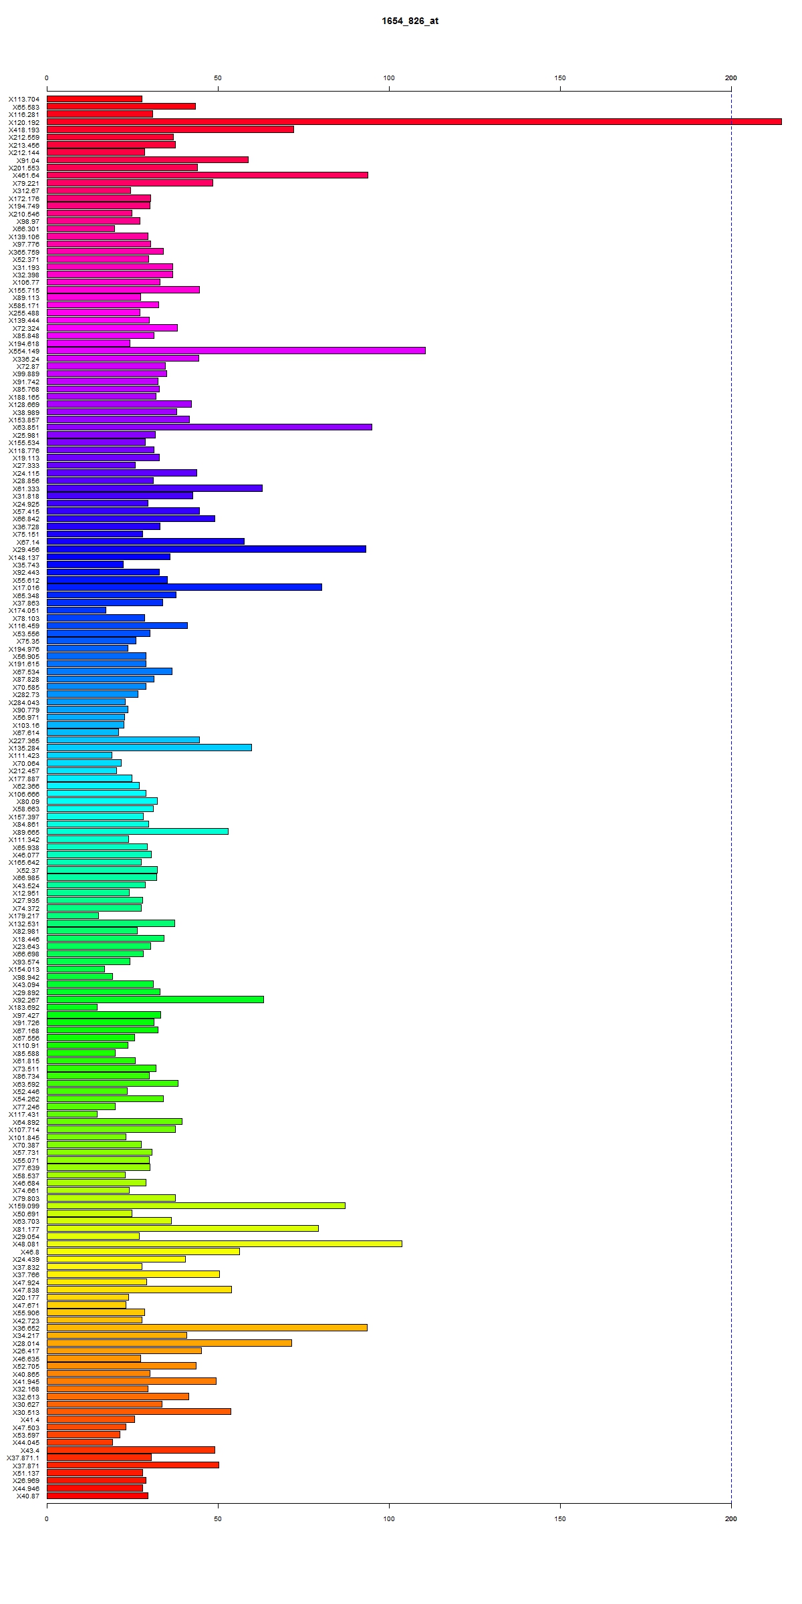Click the X37.871.1 label
Viewport: 802px width, 1604px height.
(x=23, y=1458)
